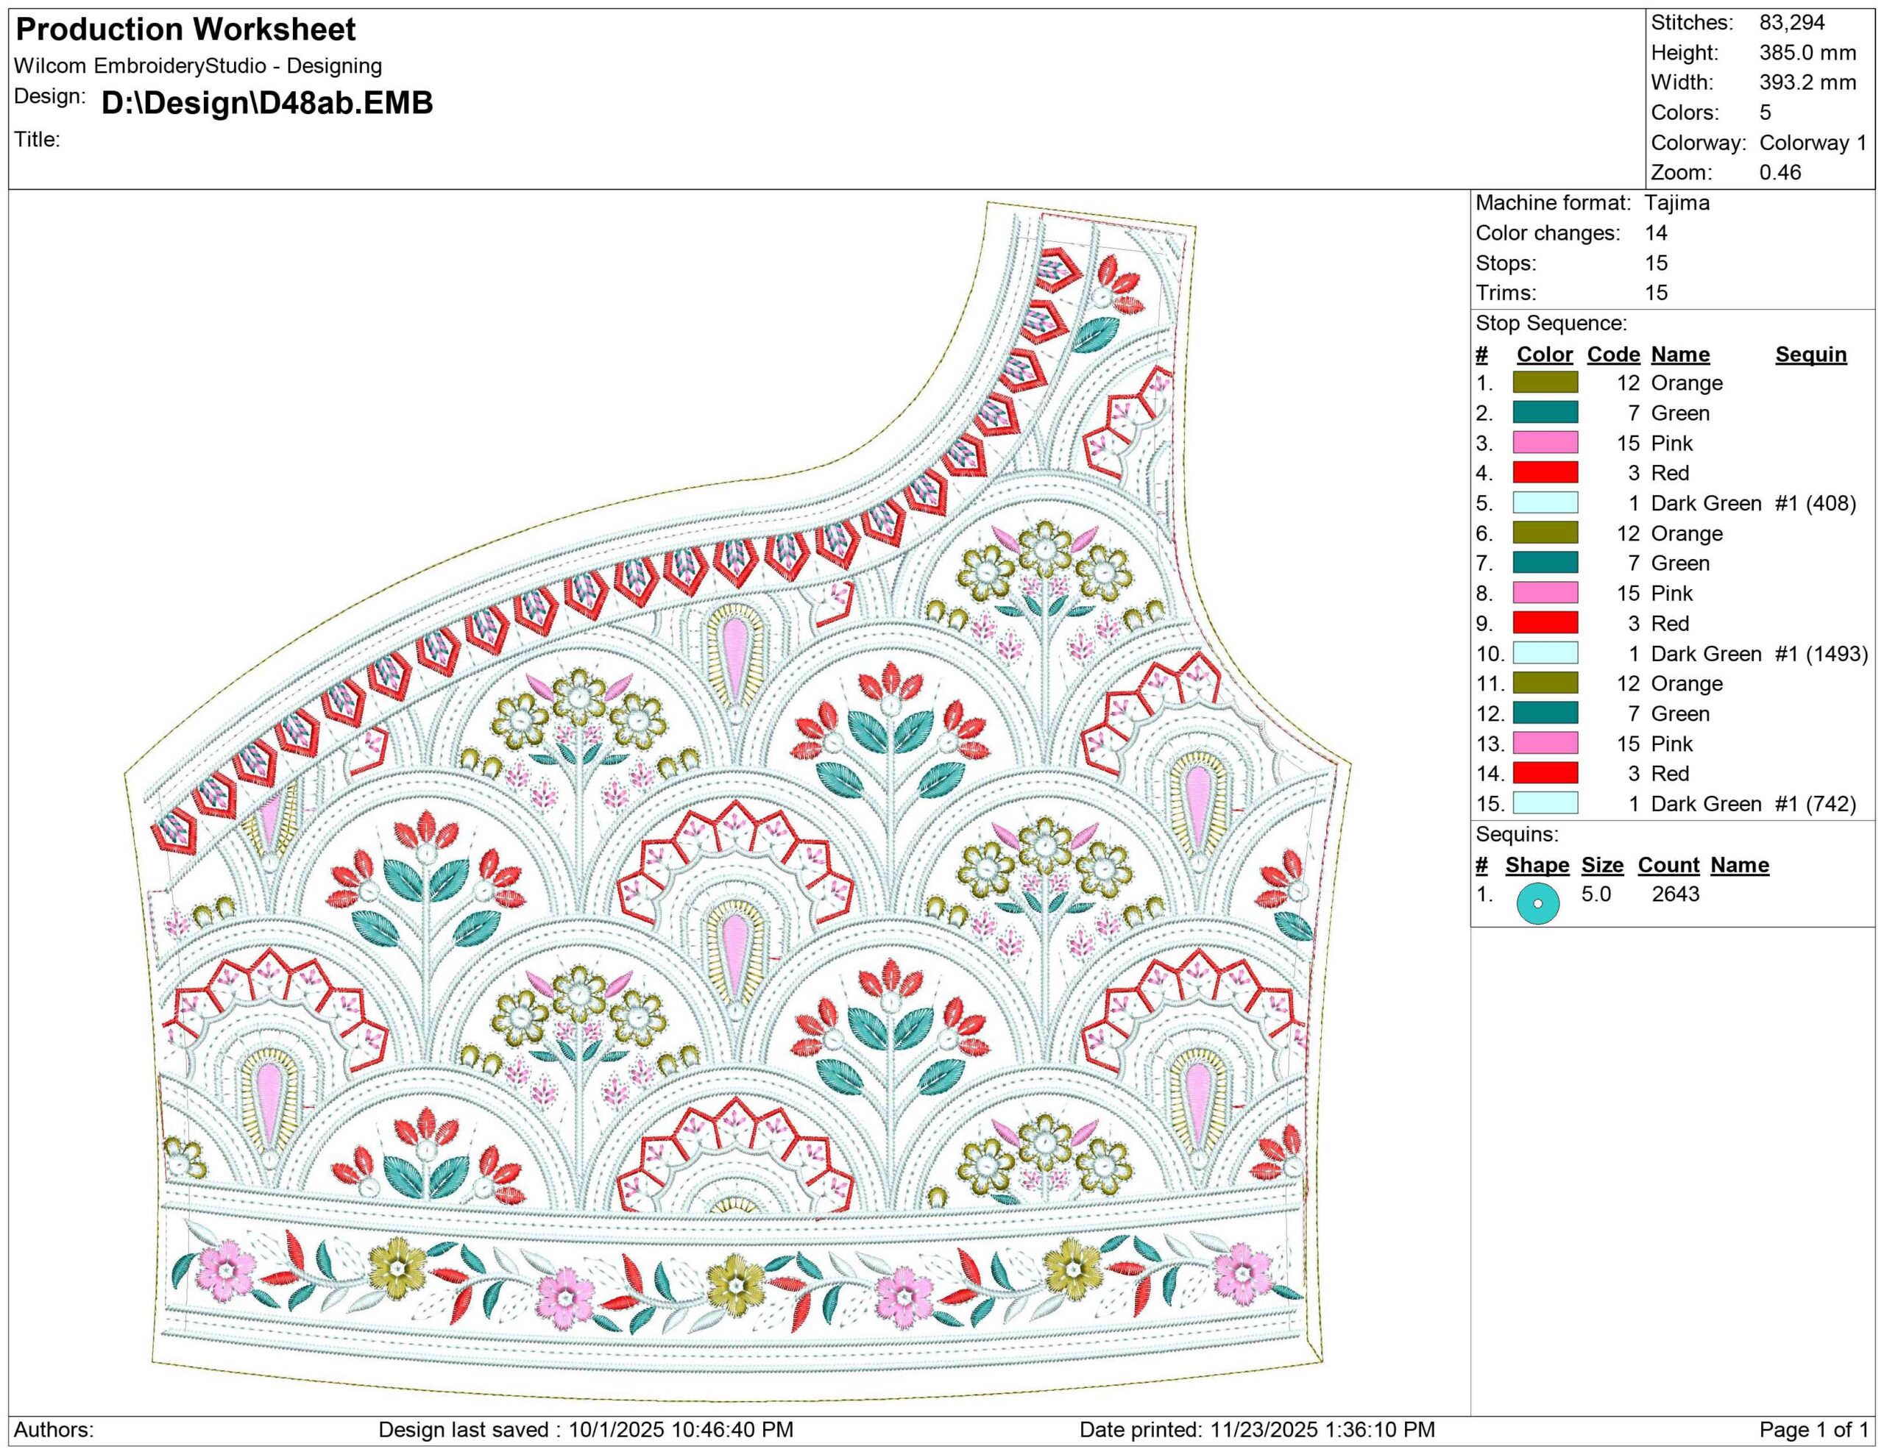Image resolution: width=1884 pixels, height=1449 pixels.
Task: Click the stitch count value 83,294
Action: (1792, 22)
